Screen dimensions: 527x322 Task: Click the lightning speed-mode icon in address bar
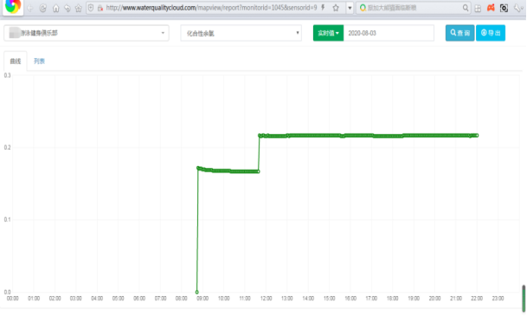pyautogui.click(x=323, y=8)
